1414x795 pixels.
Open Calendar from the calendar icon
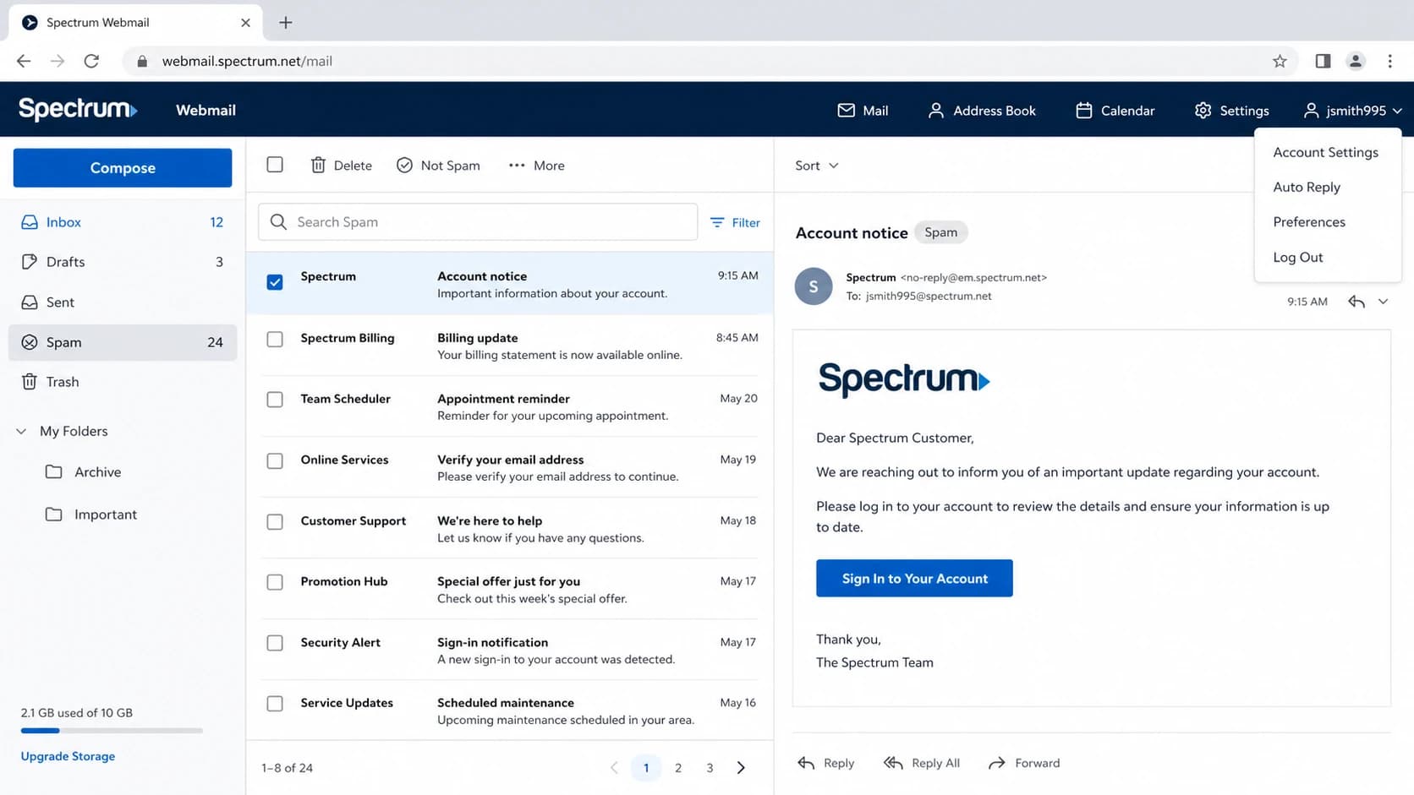(x=1083, y=111)
